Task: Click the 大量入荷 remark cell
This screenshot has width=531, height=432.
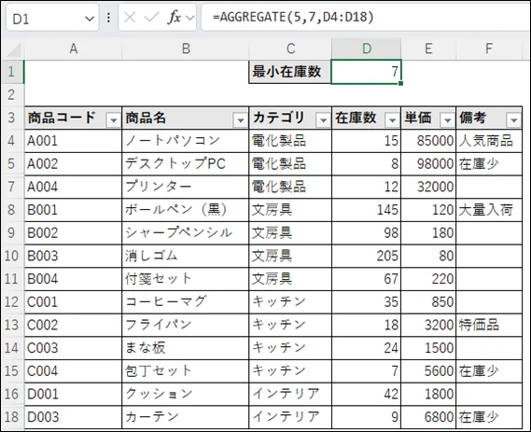Action: tap(489, 210)
